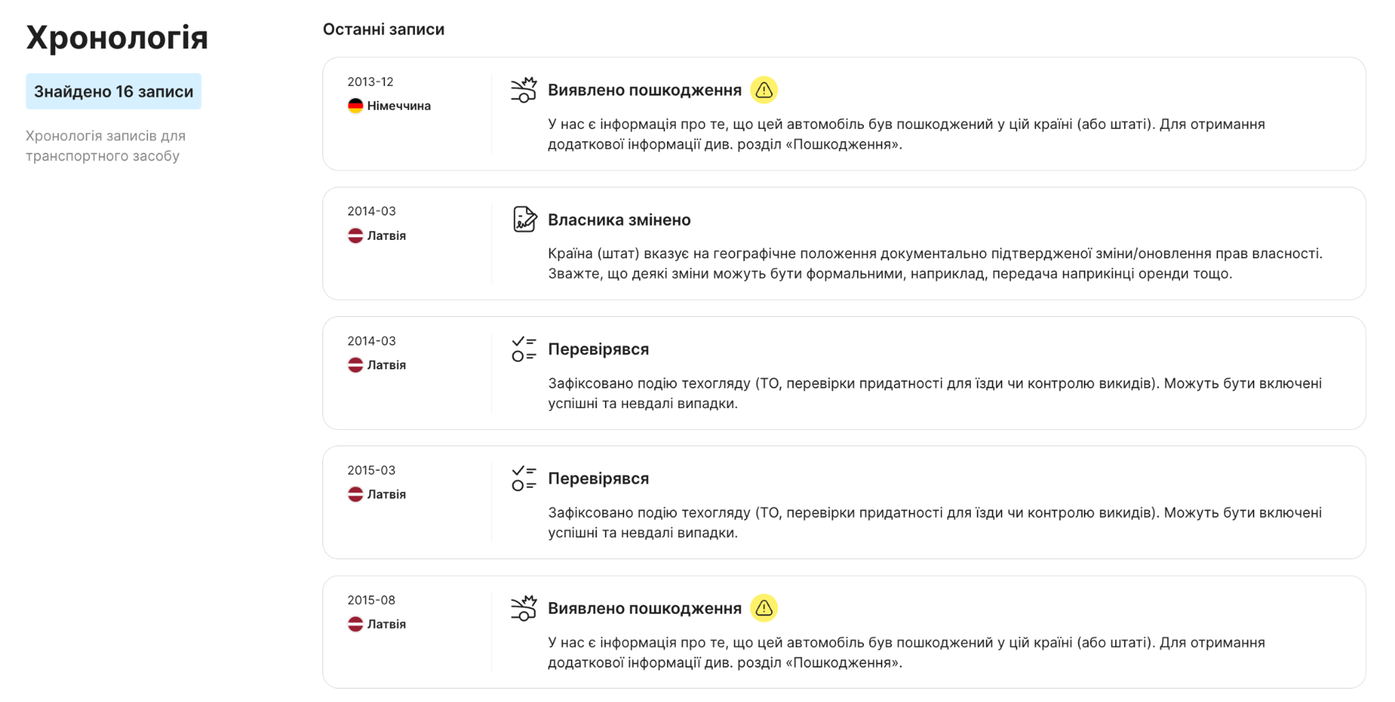Select the Latvia flag on the 2015-08 record
This screenshot has width=1395, height=702.
[x=356, y=624]
